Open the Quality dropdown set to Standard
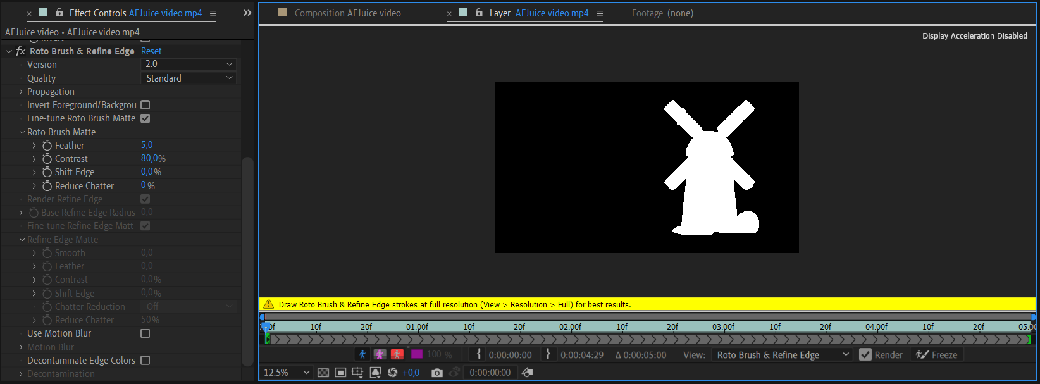The height and width of the screenshot is (384, 1040). [189, 78]
